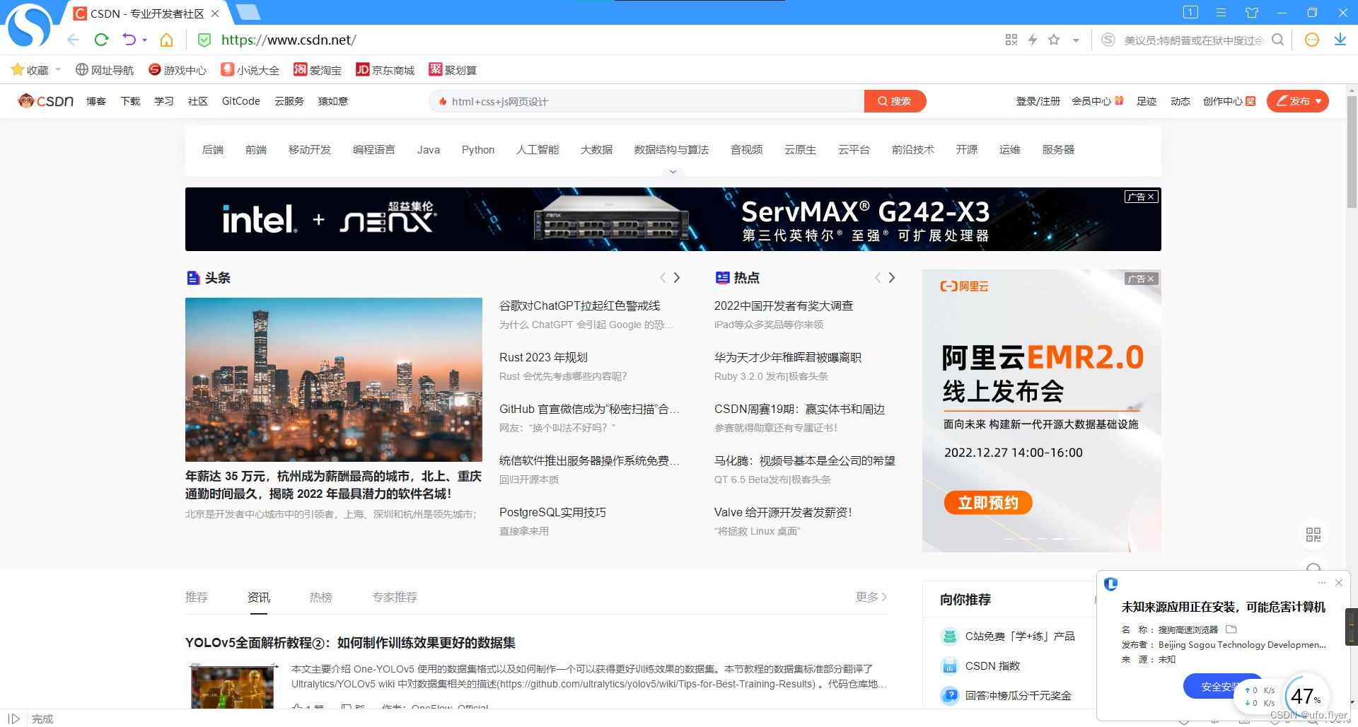
Task: Bookmark this page with the star icon
Action: click(1054, 40)
